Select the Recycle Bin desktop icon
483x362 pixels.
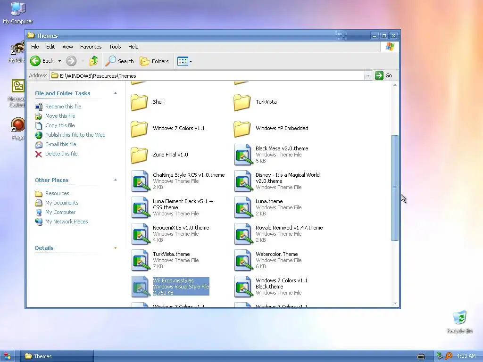[x=459, y=321]
